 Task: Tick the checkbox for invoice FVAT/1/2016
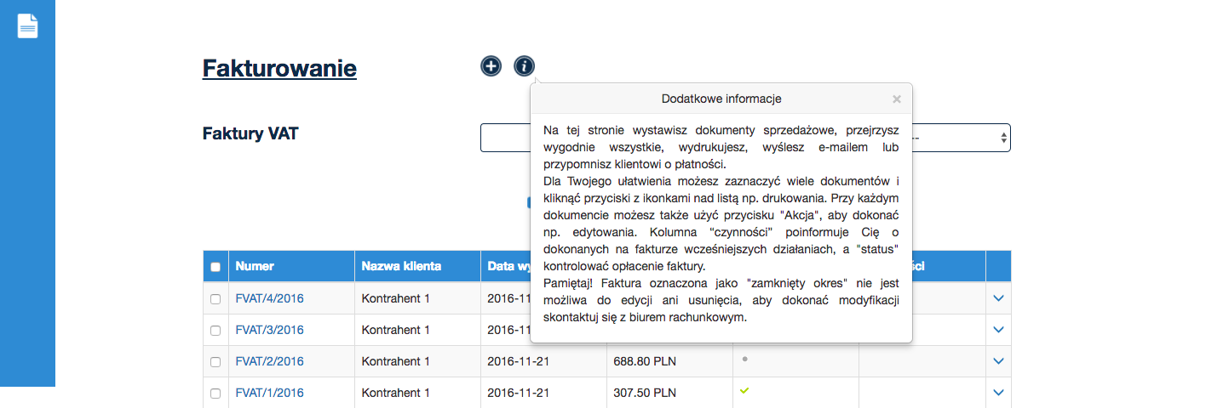(x=215, y=394)
